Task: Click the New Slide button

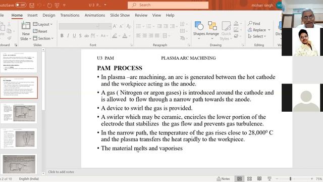Action: (x=26, y=31)
